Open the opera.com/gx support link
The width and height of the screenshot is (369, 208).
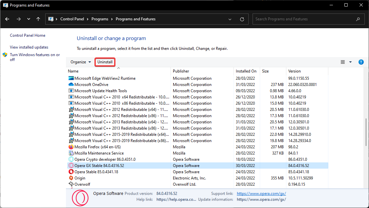tap(261, 194)
